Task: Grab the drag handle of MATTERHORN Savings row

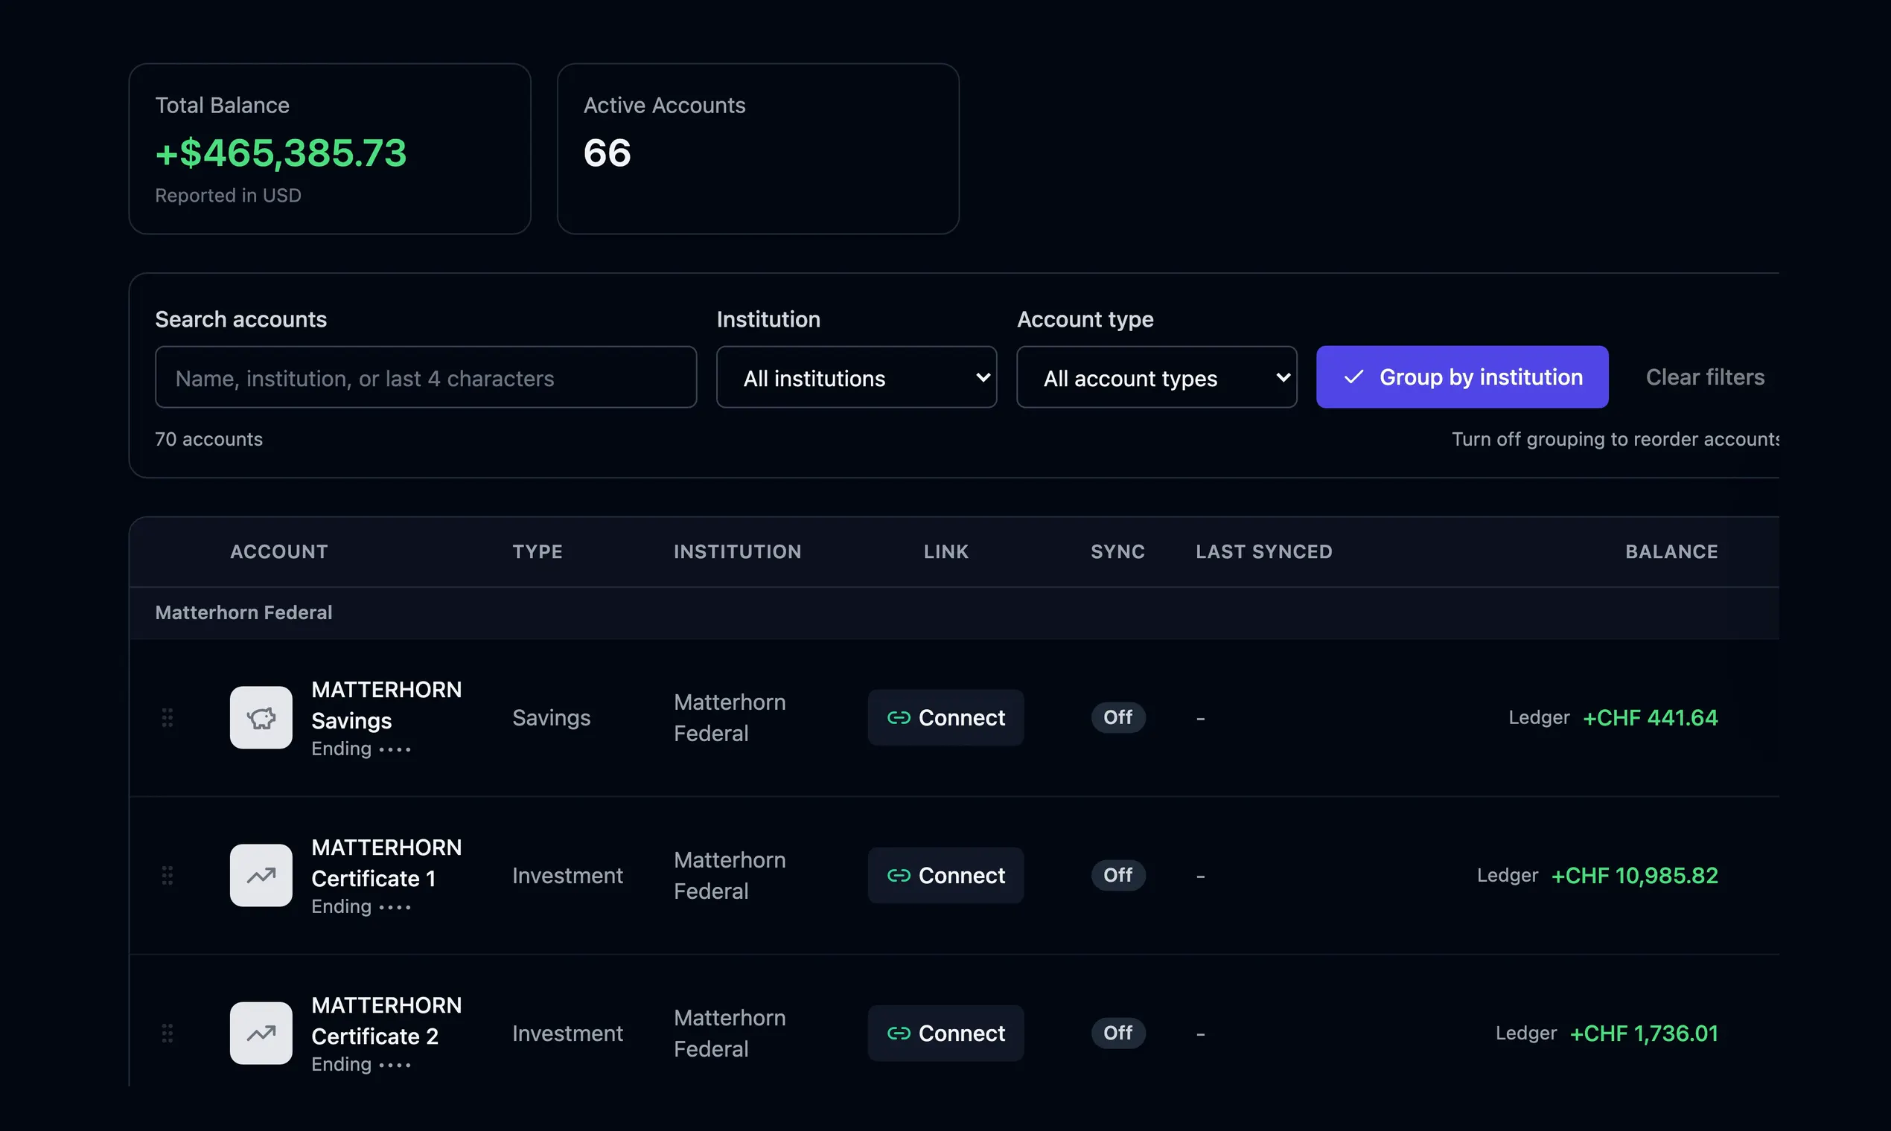Action: pyautogui.click(x=167, y=717)
